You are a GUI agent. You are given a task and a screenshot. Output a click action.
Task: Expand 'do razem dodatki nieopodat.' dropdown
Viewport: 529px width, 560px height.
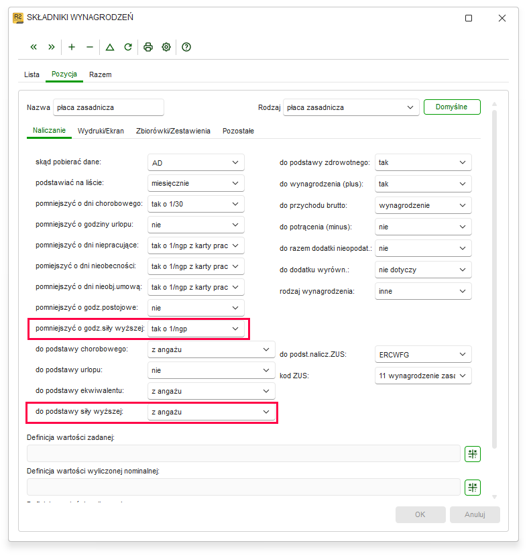tap(423, 248)
